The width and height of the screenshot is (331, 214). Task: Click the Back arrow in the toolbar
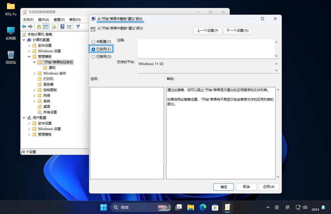point(24,27)
